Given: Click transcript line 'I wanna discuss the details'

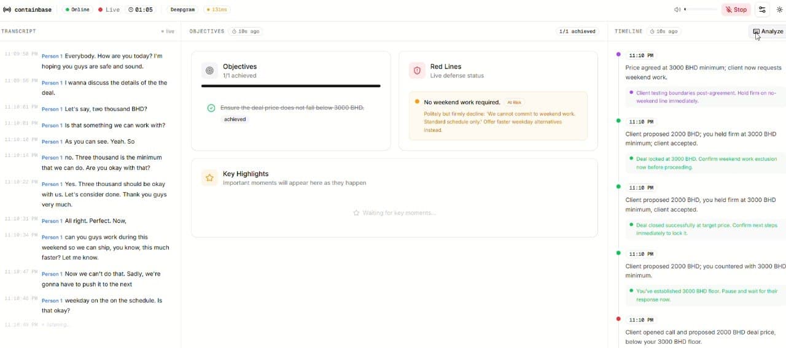Looking at the screenshot, I should [104, 88].
